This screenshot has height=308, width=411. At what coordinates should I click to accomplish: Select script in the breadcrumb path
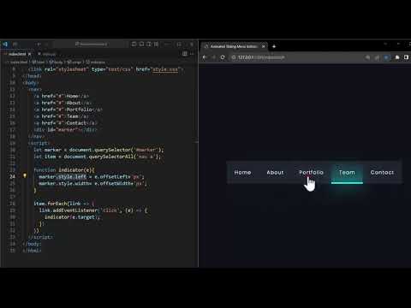(74, 62)
